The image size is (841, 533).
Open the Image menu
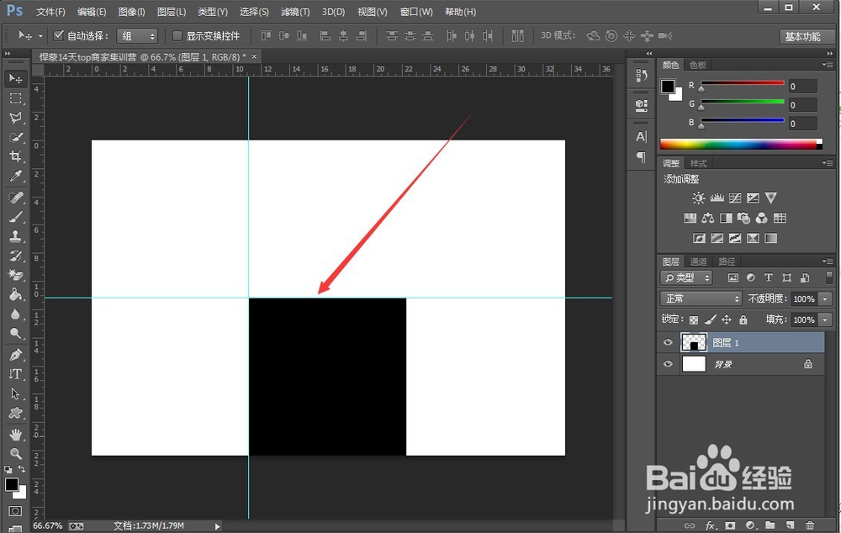pyautogui.click(x=131, y=12)
